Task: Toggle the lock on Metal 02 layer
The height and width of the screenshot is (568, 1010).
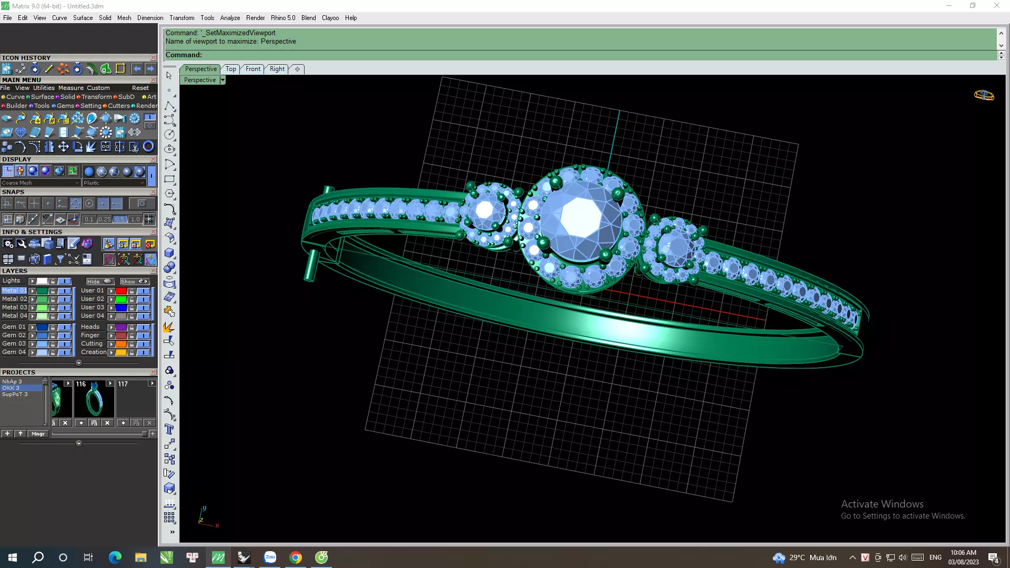Action: coord(53,299)
